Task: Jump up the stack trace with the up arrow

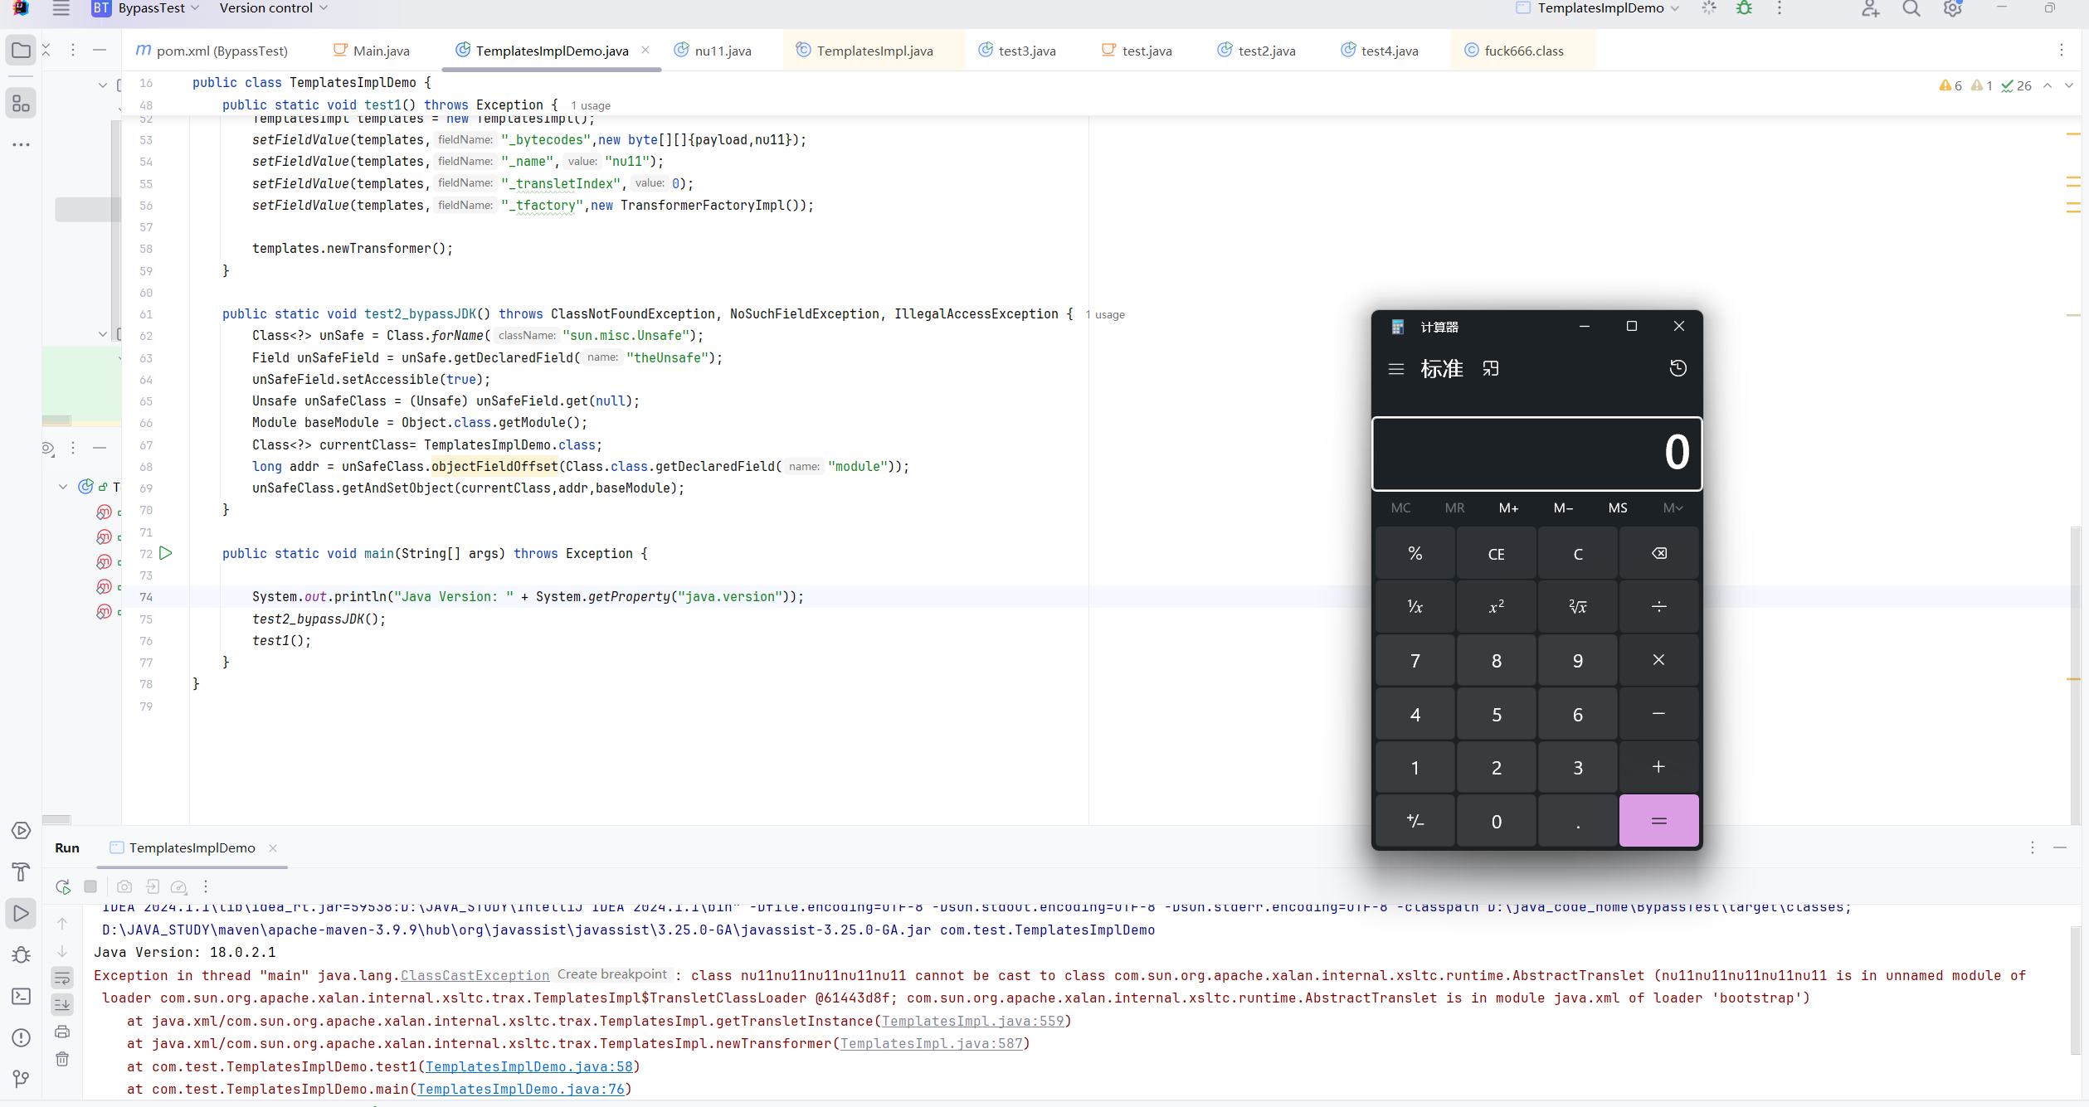Action: point(62,924)
